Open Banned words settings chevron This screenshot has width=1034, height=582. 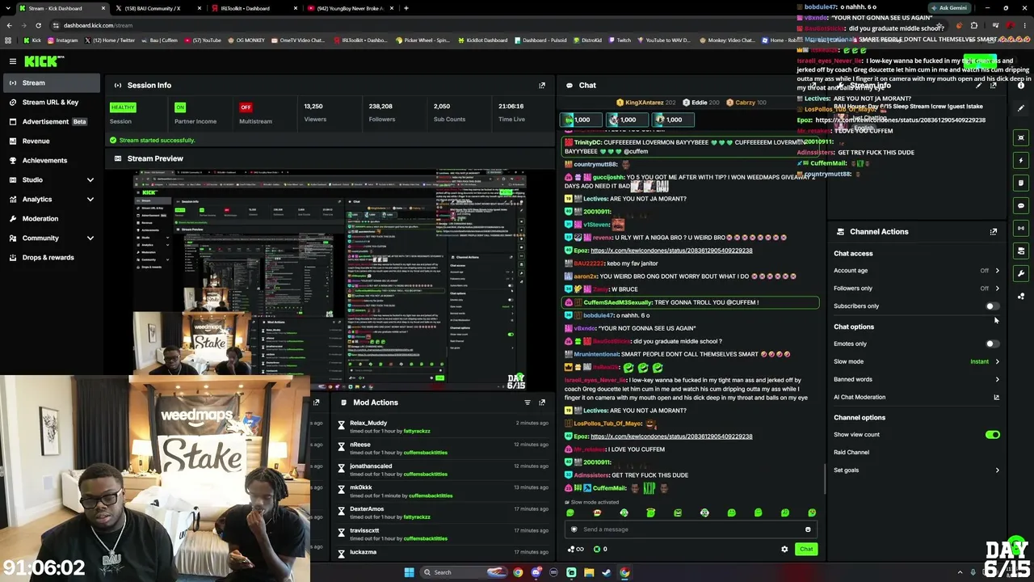click(997, 379)
